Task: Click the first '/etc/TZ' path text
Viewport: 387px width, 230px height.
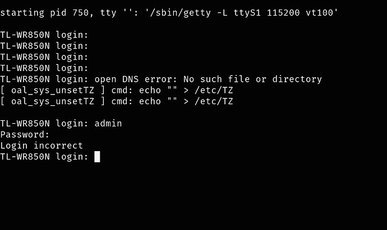Action: pos(214,90)
